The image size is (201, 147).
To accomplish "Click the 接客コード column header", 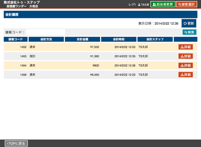I will click(15, 39).
